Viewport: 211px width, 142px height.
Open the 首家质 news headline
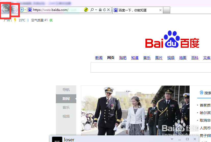coord(205,105)
